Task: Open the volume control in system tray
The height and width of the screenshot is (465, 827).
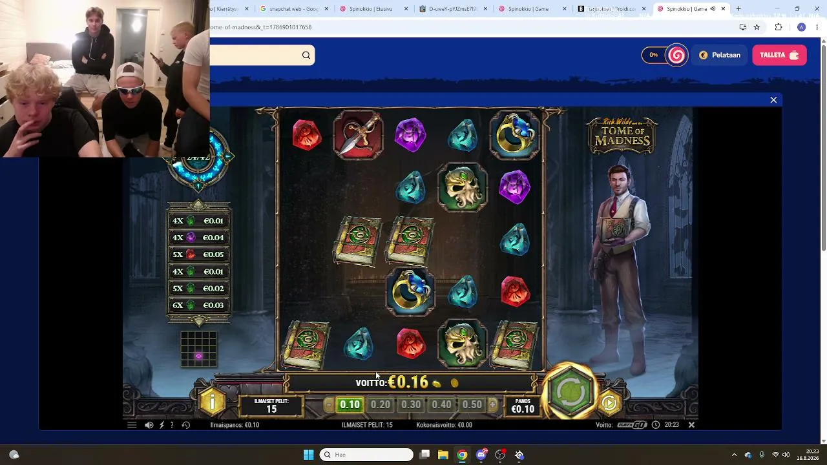Action: (x=786, y=455)
